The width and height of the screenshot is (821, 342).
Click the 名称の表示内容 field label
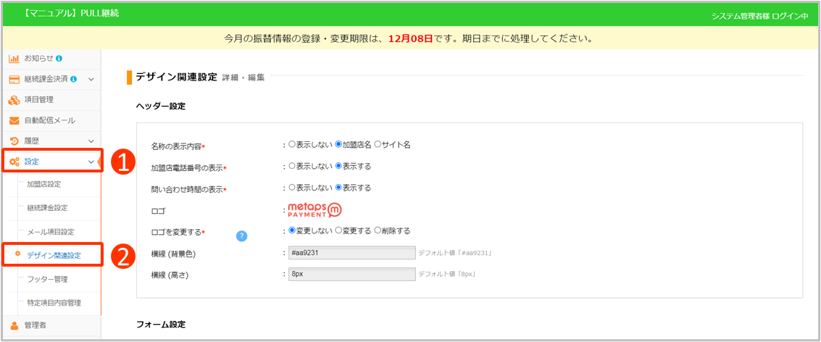coord(177,146)
